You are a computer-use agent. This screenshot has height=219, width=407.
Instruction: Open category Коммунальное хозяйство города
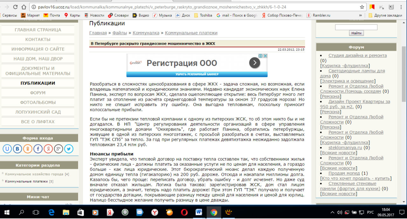[34, 174]
